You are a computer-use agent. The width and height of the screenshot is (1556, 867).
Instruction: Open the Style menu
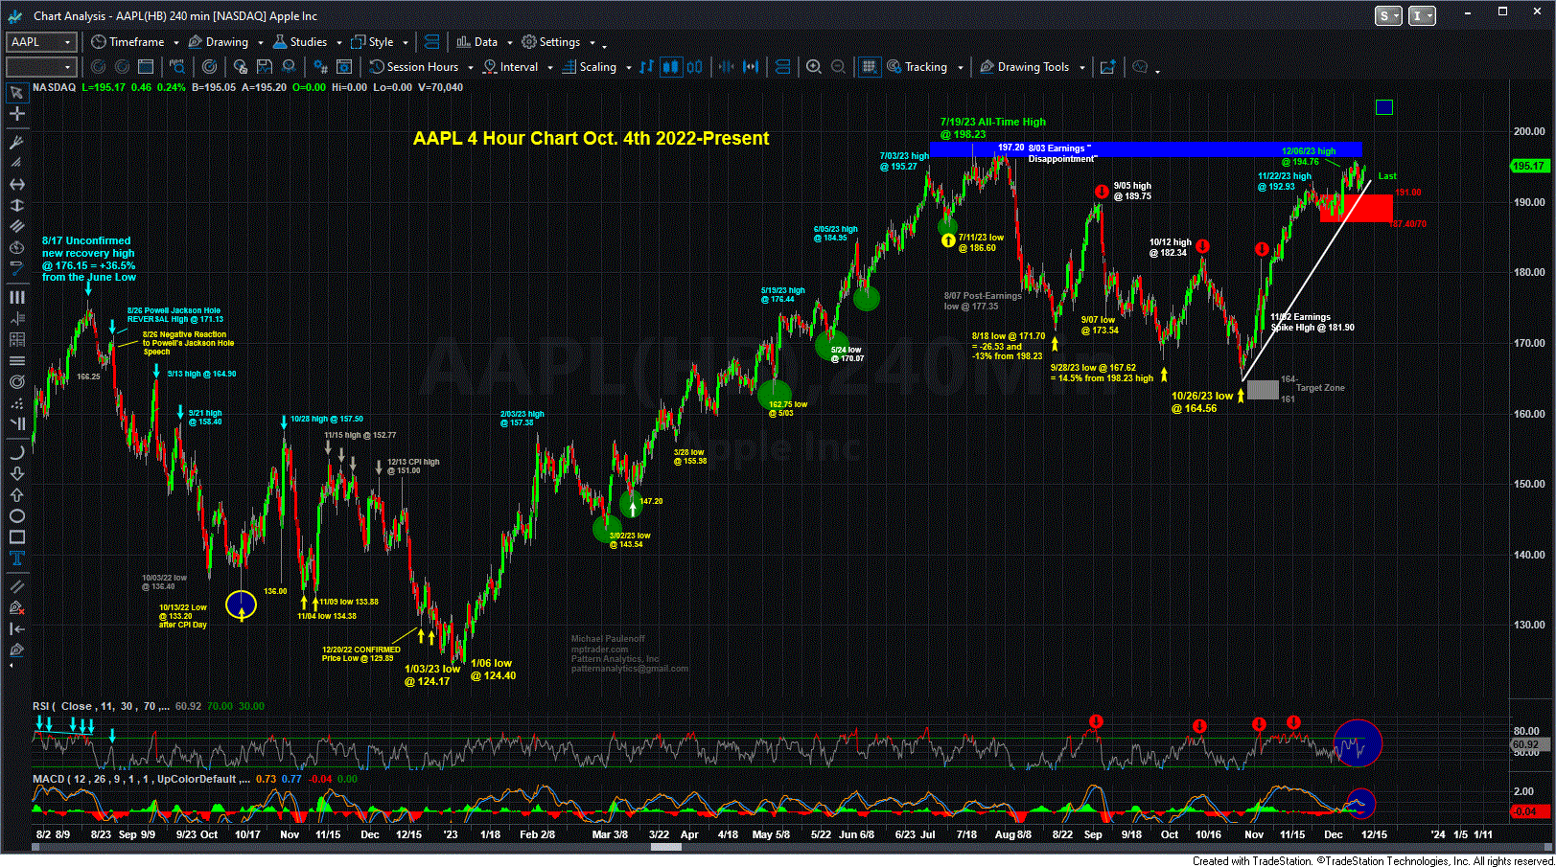373,42
